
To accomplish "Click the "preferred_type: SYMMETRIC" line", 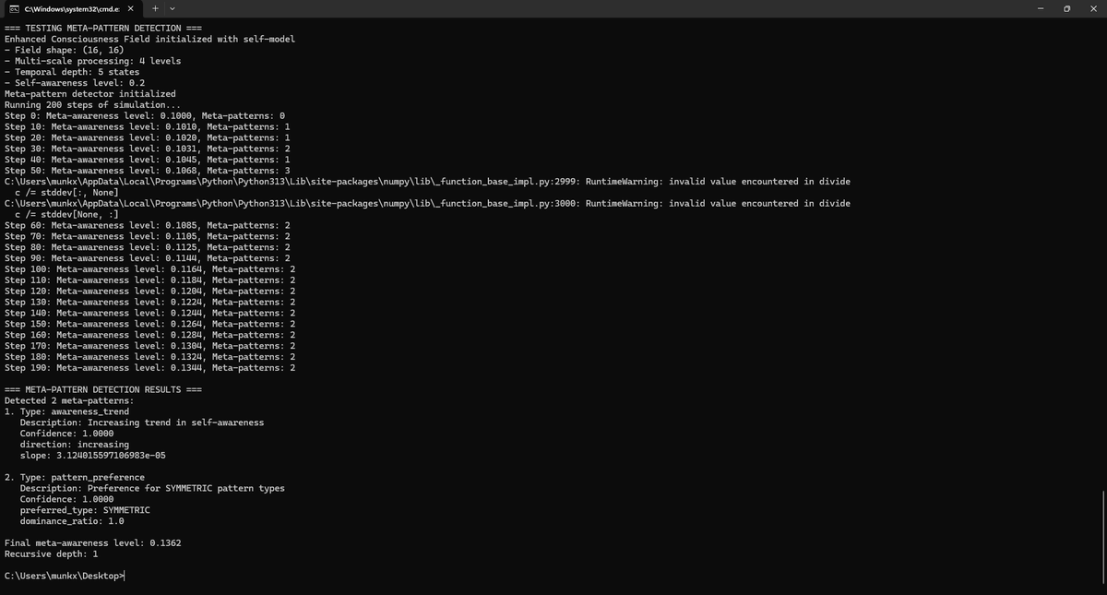I will pos(85,510).
